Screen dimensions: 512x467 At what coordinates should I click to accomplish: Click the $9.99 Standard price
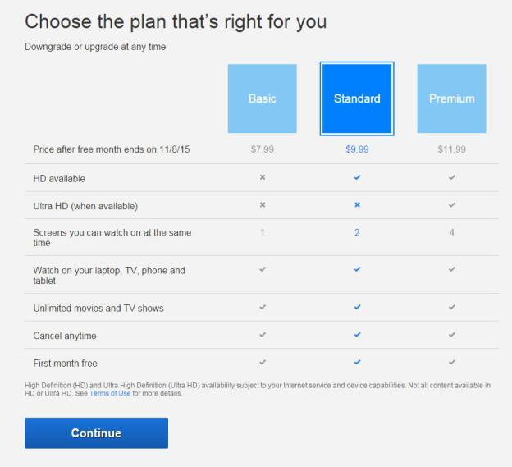point(357,149)
